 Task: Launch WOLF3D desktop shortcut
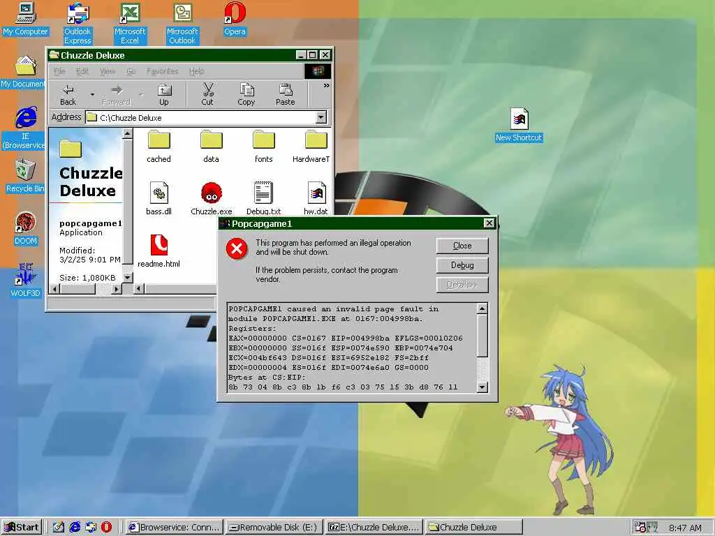pyautogui.click(x=26, y=281)
